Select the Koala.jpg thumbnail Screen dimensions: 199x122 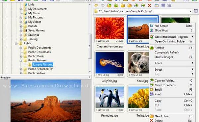point(138,63)
